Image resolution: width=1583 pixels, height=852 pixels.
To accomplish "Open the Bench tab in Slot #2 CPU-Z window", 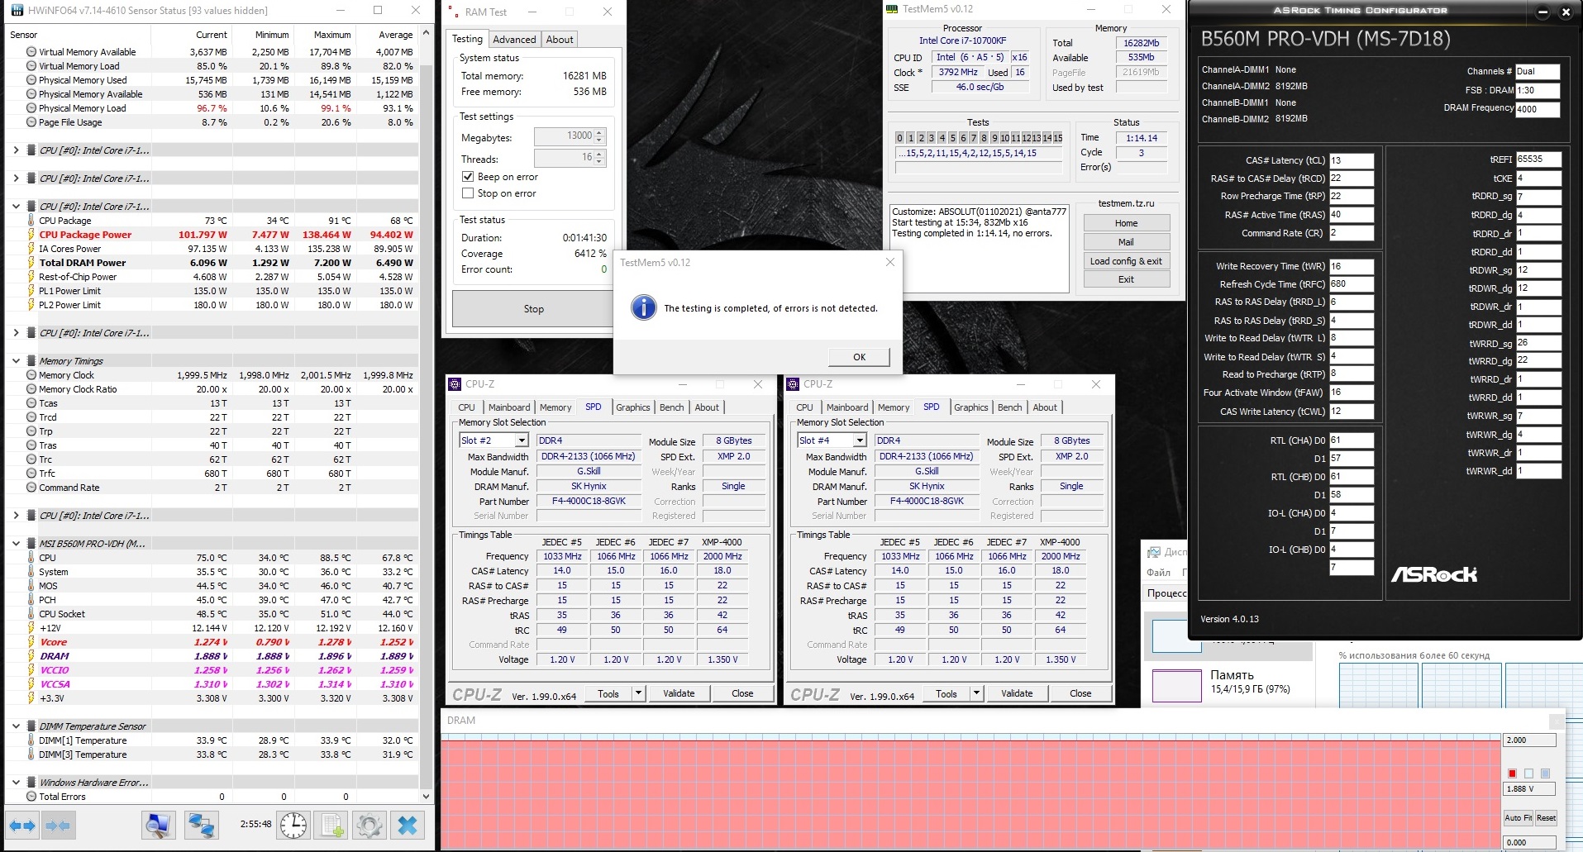I will [672, 407].
